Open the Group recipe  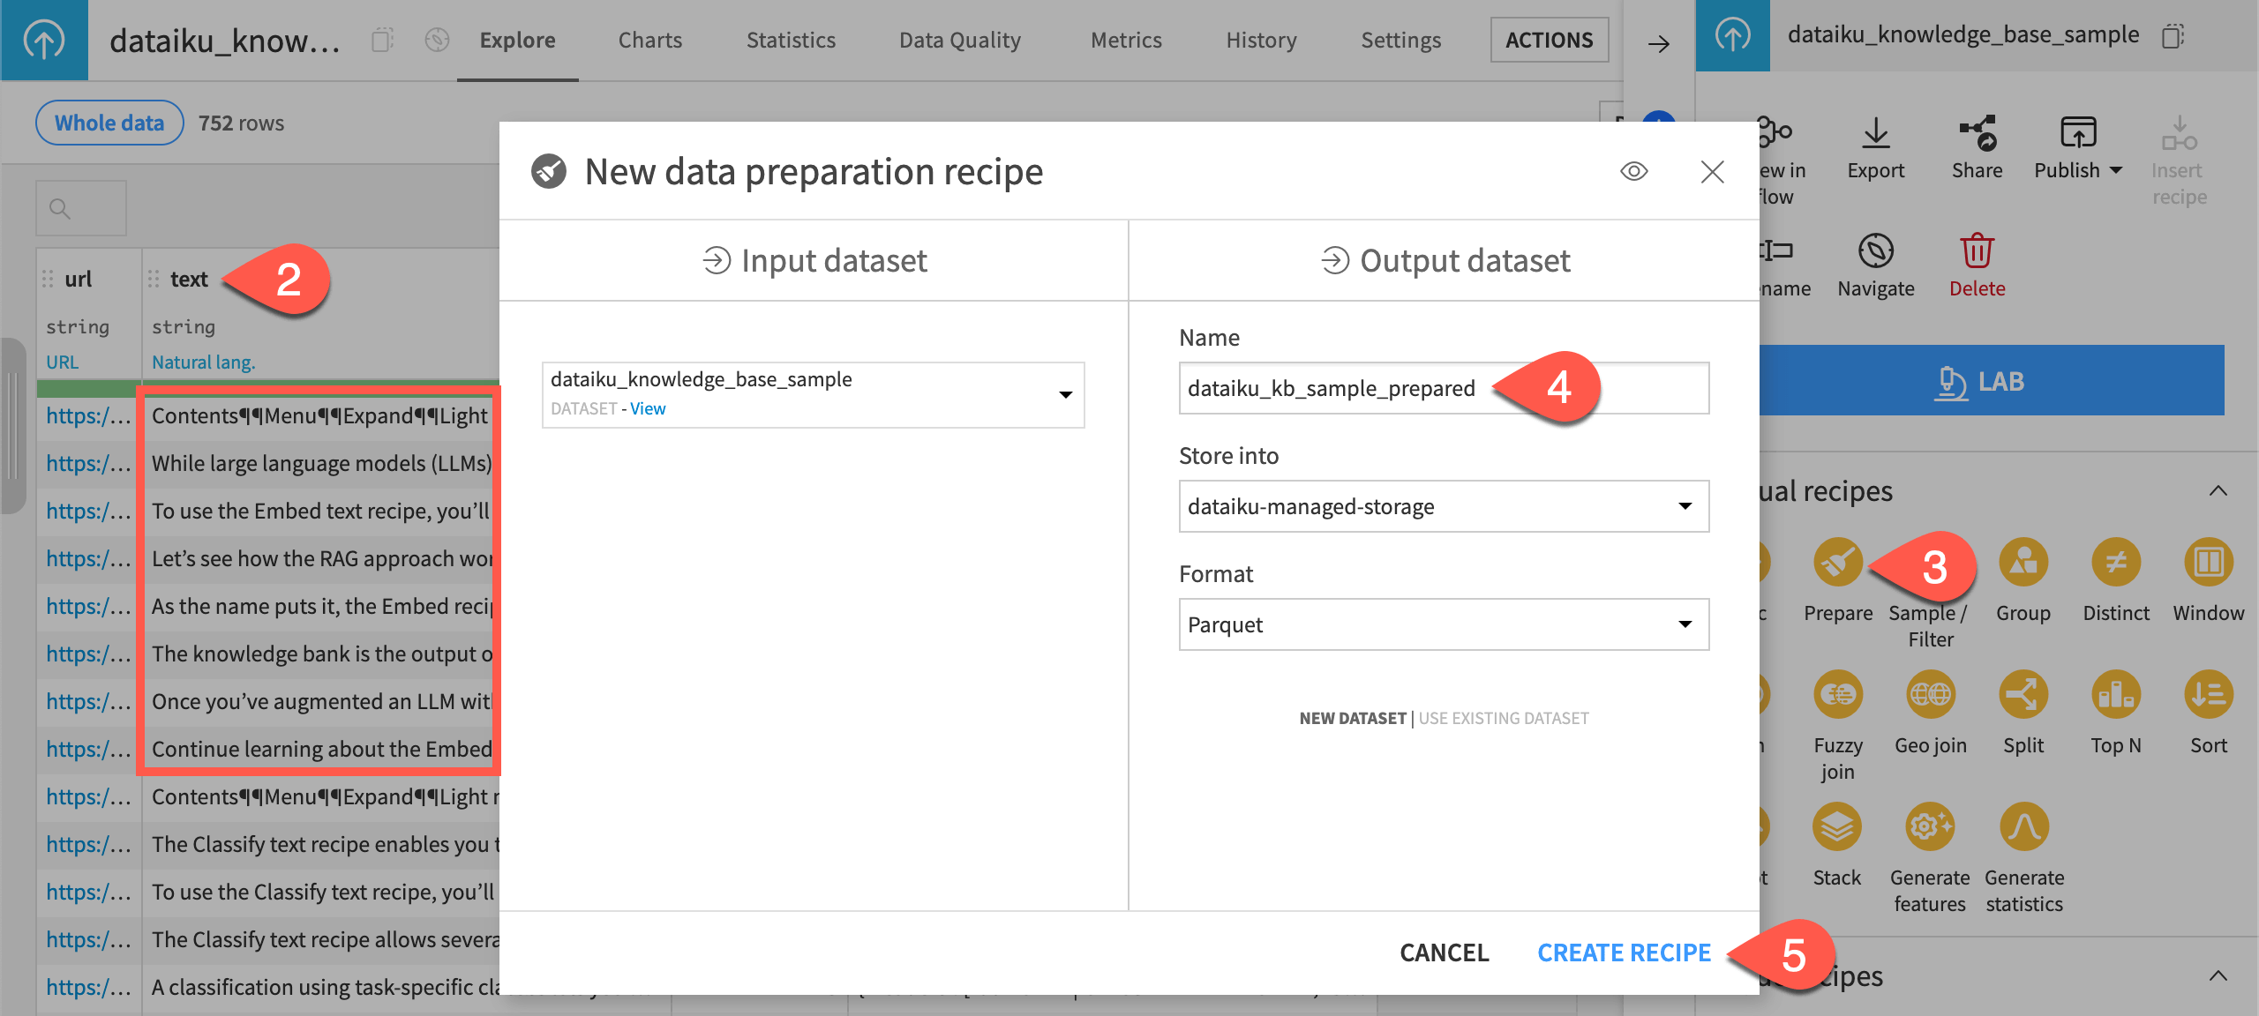pyautogui.click(x=2023, y=562)
